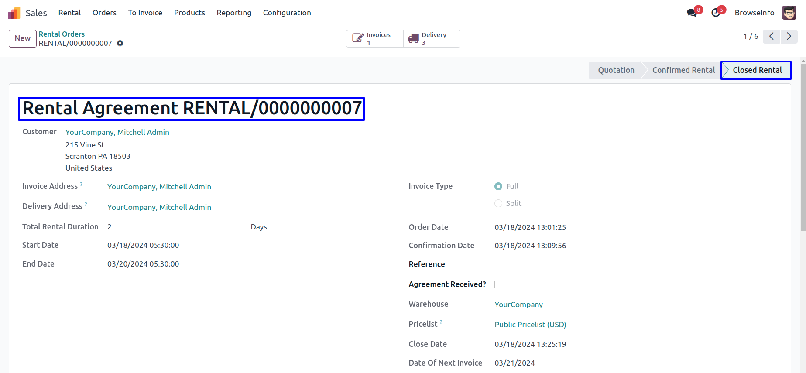Click the End Date value 03/20/2024 05:30:00
The height and width of the screenshot is (373, 806).
[x=143, y=264]
